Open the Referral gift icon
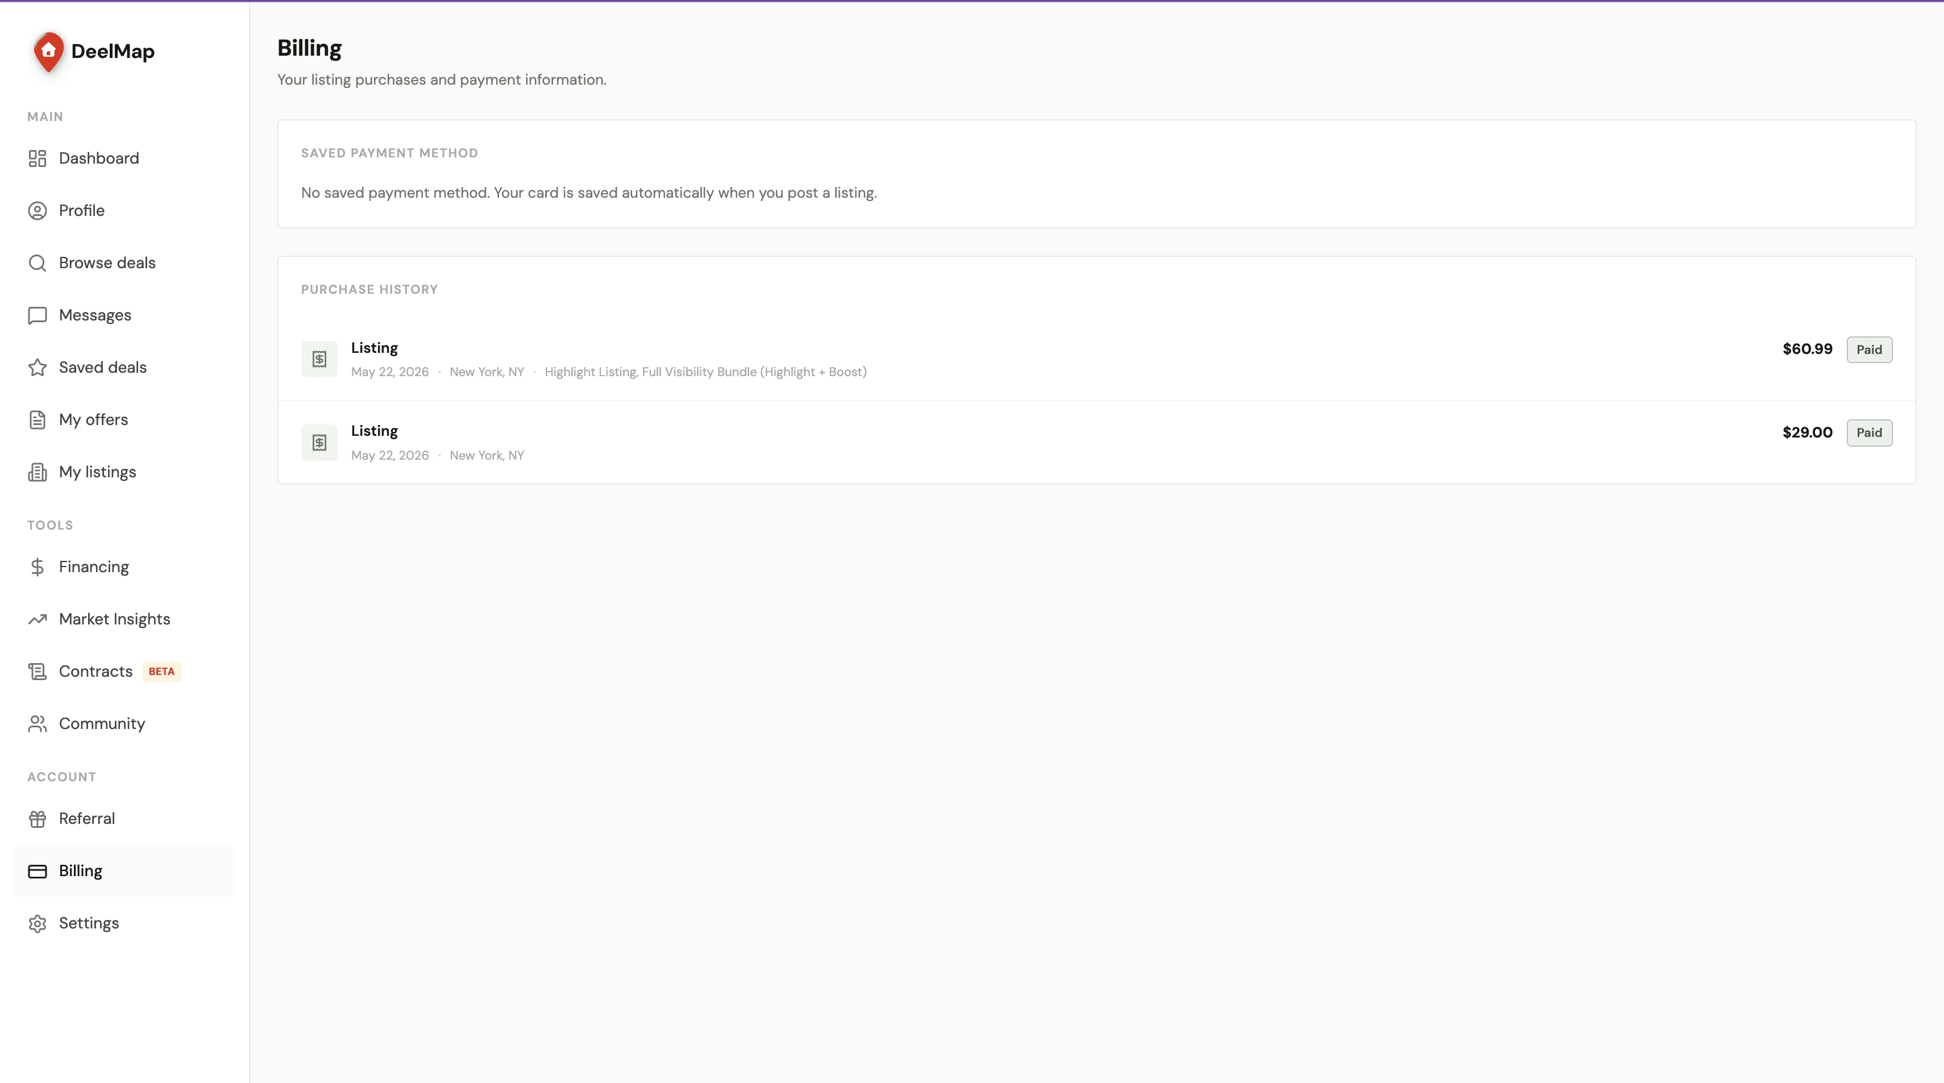Screen dimensions: 1944x1083 point(37,818)
